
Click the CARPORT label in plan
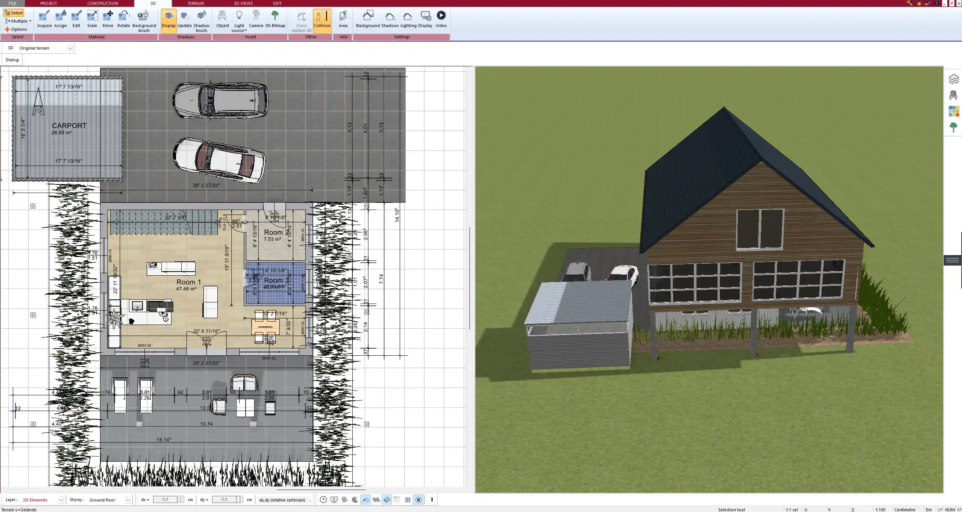tap(69, 126)
